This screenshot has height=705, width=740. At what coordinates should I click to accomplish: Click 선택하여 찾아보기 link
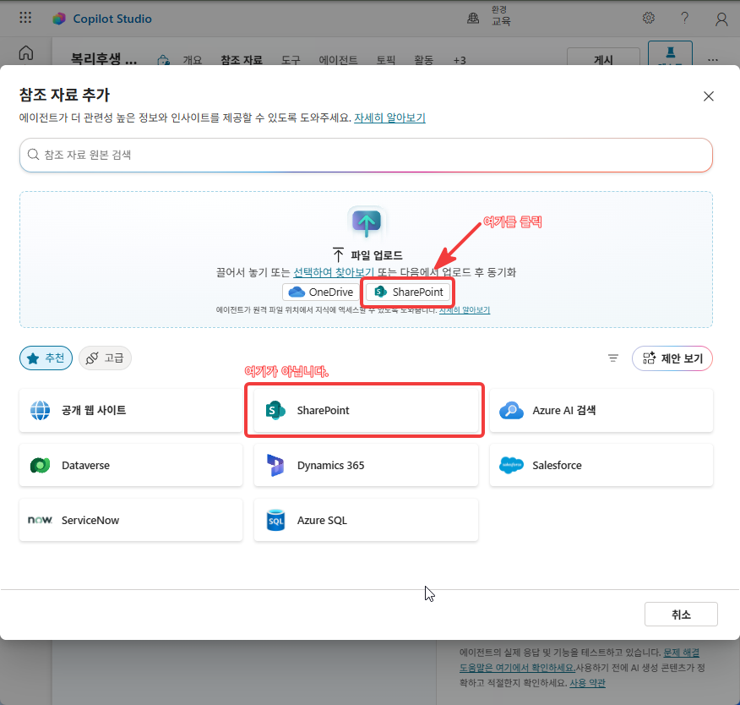pos(334,272)
